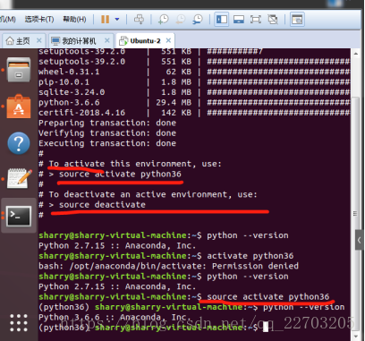The width and height of the screenshot is (365, 341).
Task: Open the Help icon in Ubuntu dock
Action: [x=19, y=143]
